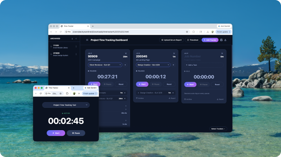
Task: Close the Time Tracker tab in main window
Action: pyautogui.click(x=88, y=26)
